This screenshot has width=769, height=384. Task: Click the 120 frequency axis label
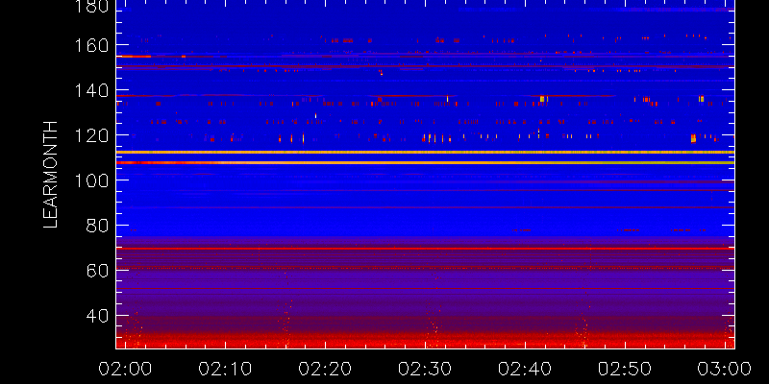(x=90, y=135)
